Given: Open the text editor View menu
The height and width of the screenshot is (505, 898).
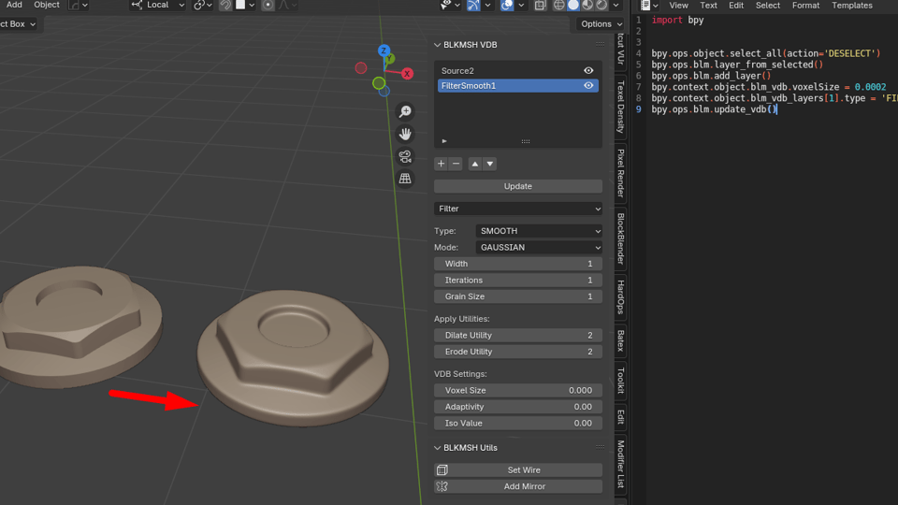Looking at the screenshot, I should [679, 6].
